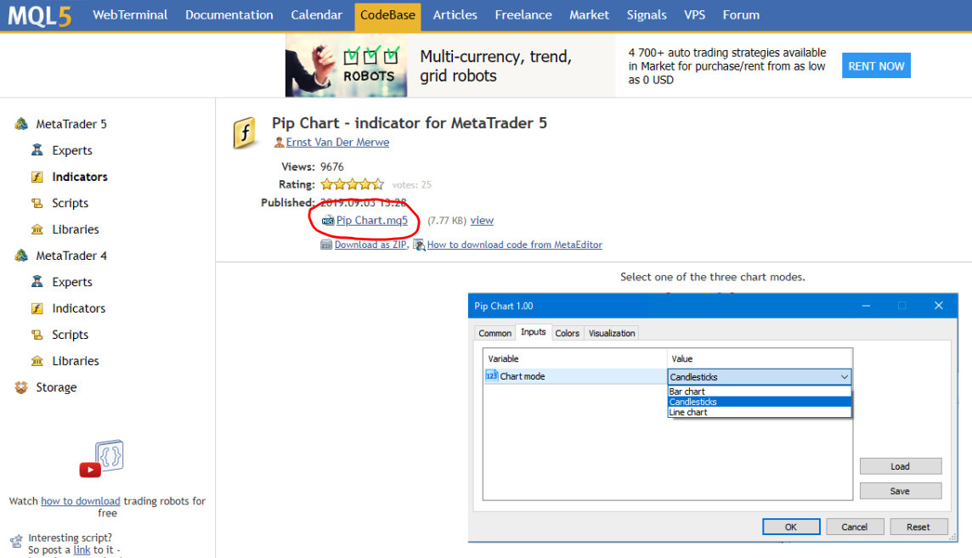Open Experts under MetaTrader 5
Image resolution: width=972 pixels, height=558 pixels.
click(72, 150)
